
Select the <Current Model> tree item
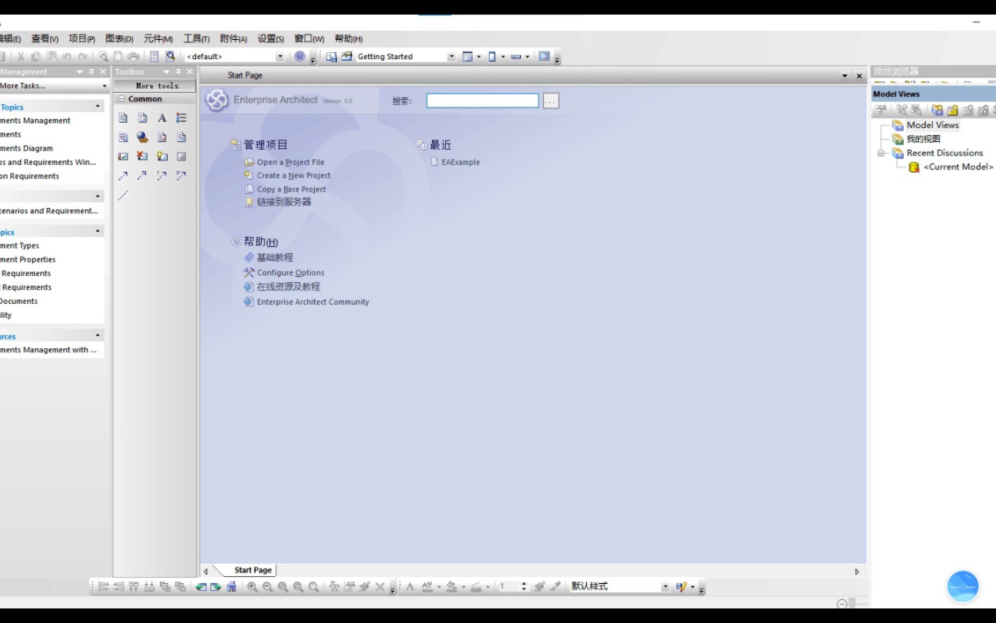959,167
